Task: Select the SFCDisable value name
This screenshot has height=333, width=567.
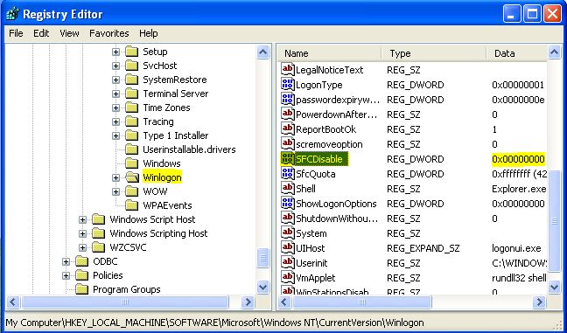Action: (318, 159)
